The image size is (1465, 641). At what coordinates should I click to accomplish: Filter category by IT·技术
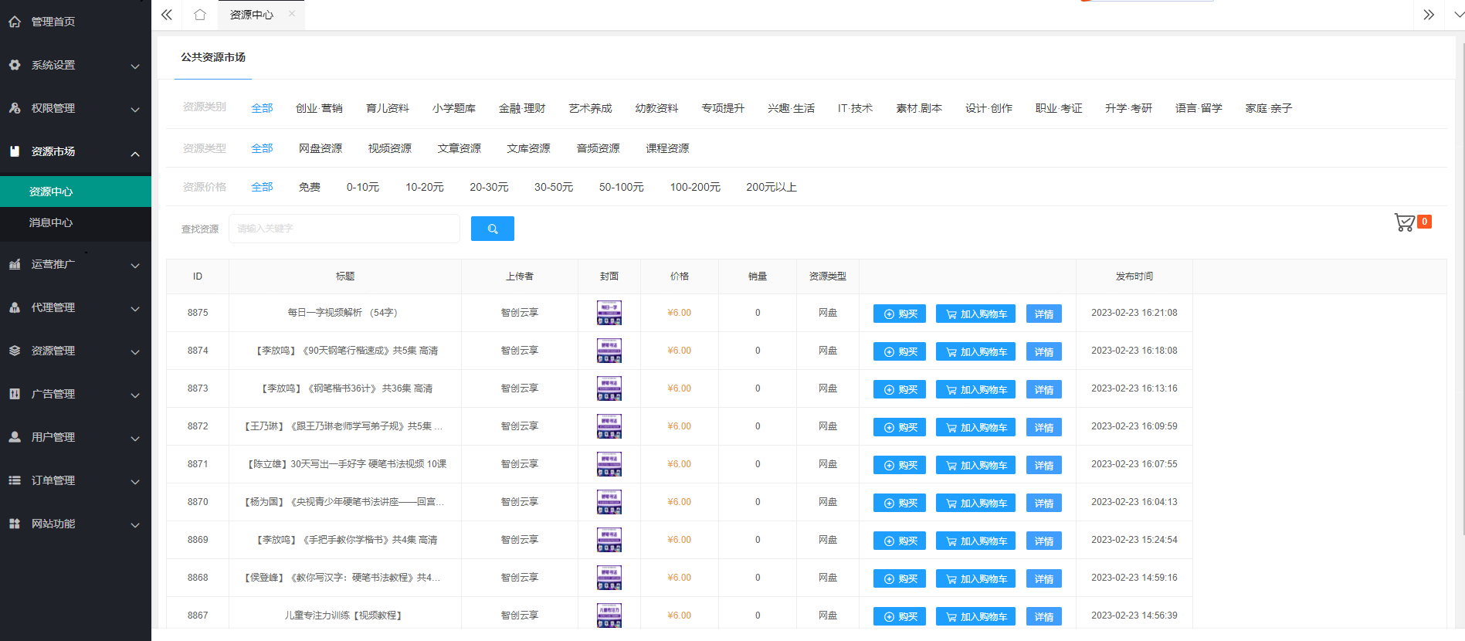click(x=855, y=108)
